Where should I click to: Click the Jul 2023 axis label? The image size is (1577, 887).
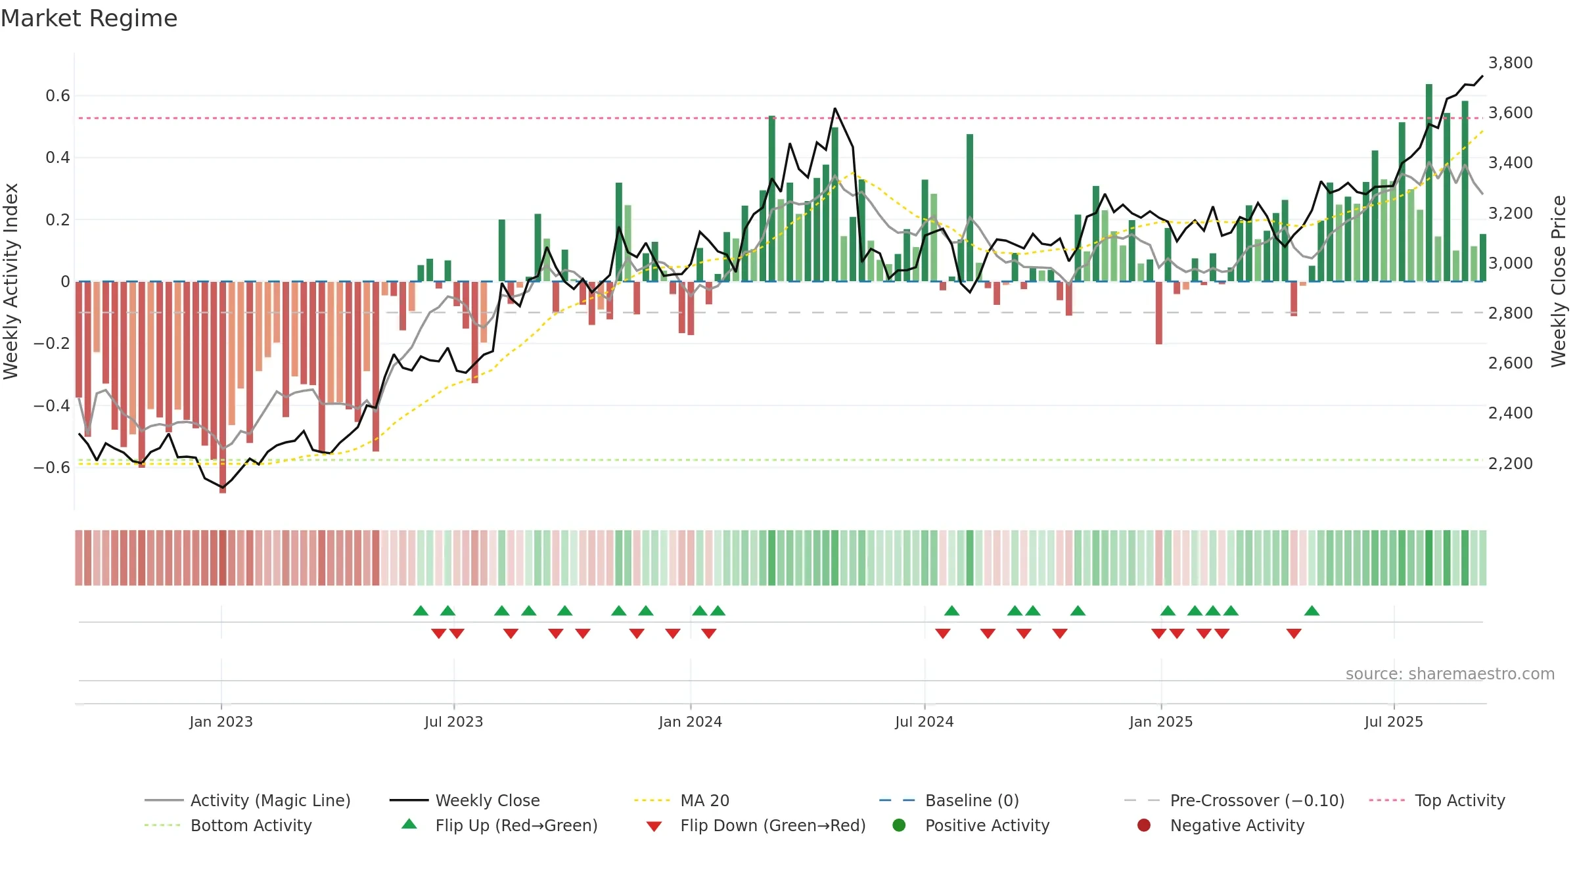[x=453, y=721]
